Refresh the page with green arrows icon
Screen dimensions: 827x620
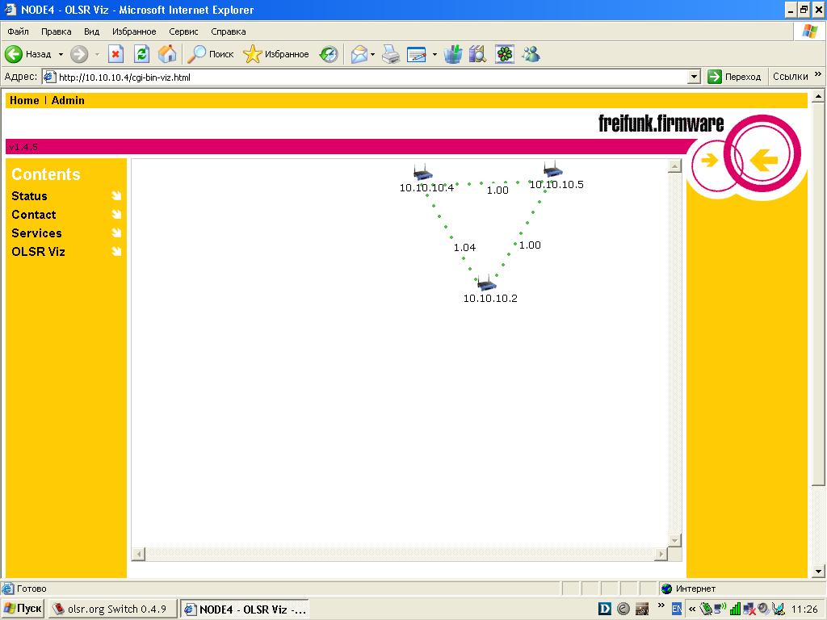tap(141, 54)
